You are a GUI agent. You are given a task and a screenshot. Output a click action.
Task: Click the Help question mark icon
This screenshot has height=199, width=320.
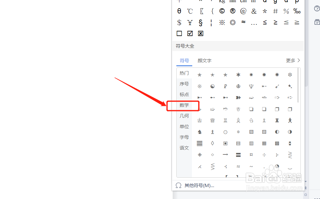[316, 9]
